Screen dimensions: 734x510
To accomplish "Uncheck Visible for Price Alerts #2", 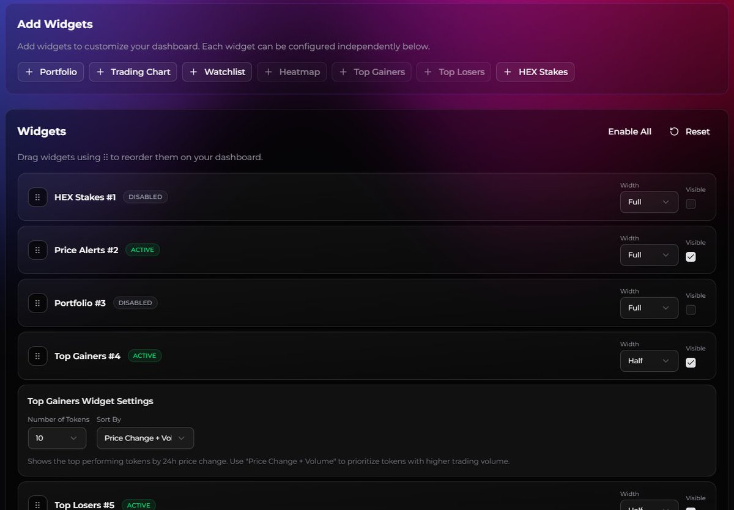I will pyautogui.click(x=691, y=257).
